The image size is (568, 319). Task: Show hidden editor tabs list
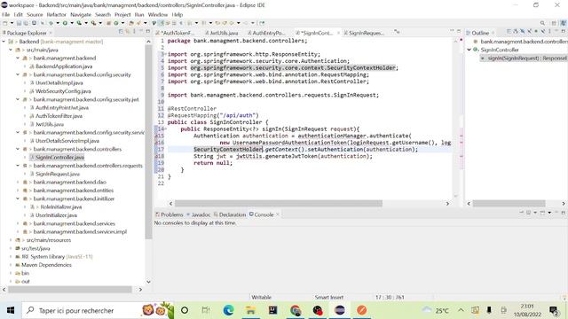point(397,32)
